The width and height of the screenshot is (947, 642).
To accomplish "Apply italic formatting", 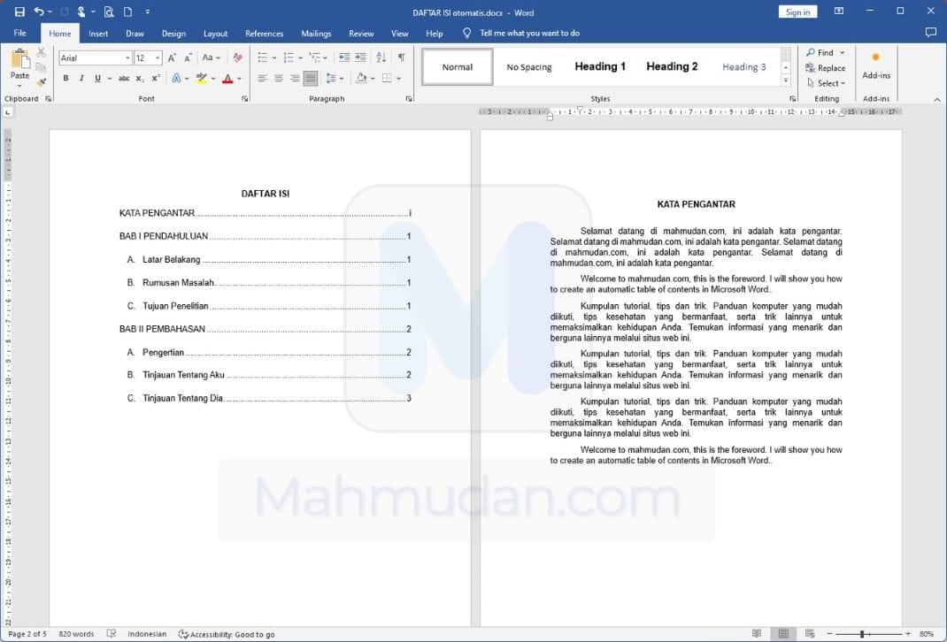I will point(81,78).
